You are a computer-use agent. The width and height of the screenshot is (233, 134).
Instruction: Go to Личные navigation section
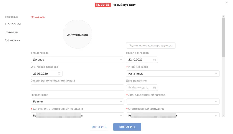point(12,32)
